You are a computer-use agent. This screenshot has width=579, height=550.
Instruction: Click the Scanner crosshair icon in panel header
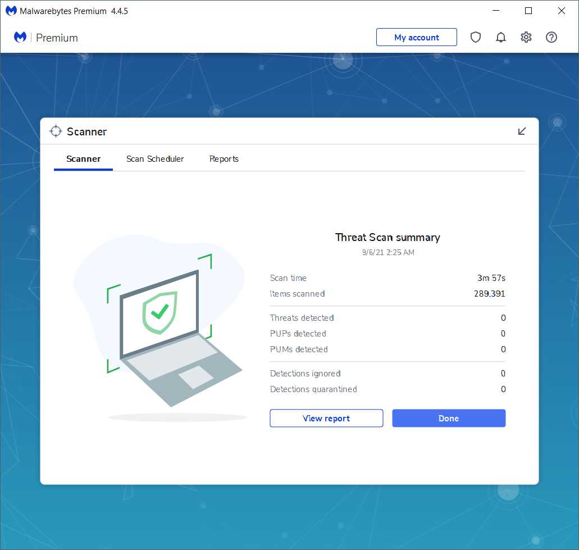click(x=56, y=131)
